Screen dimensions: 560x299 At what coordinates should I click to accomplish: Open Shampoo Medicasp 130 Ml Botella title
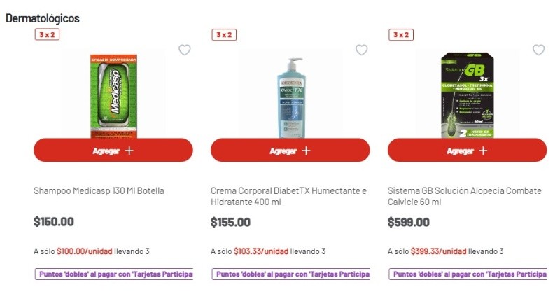[99, 190]
